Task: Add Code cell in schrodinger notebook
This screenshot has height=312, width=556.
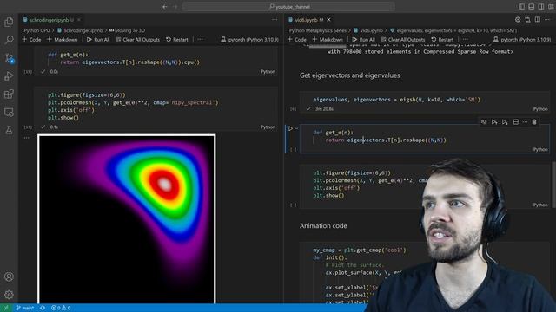Action: [31, 40]
